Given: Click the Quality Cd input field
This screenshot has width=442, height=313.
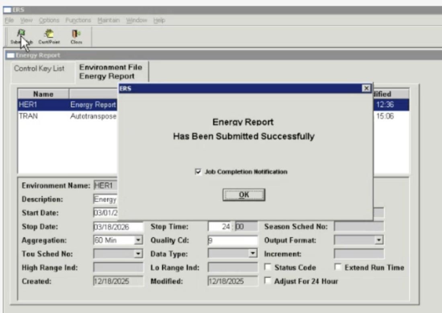Looking at the screenshot, I should [x=233, y=240].
